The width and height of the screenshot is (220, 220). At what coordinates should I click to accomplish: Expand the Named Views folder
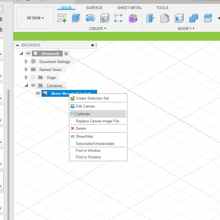tap(26, 70)
